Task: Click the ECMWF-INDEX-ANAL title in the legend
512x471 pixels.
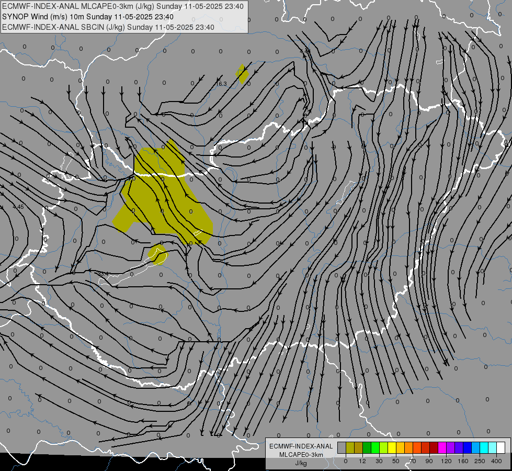Action: pyautogui.click(x=301, y=446)
